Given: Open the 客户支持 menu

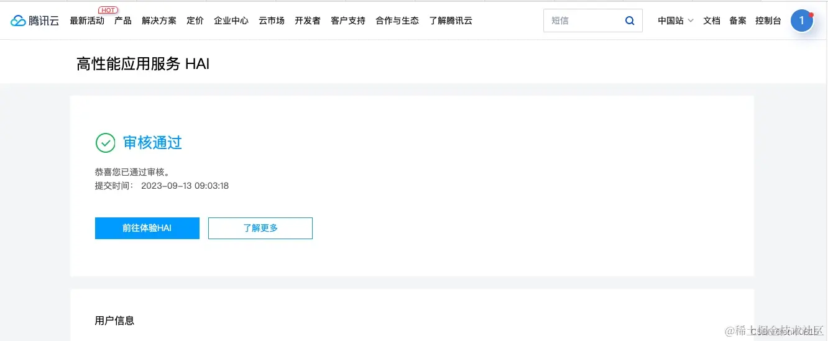Looking at the screenshot, I should [x=348, y=20].
